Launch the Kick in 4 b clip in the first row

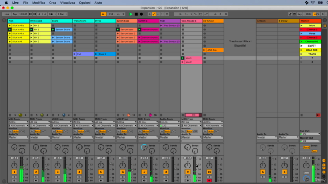point(10,25)
